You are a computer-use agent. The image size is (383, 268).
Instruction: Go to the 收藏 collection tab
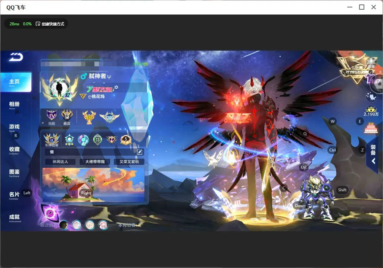pyautogui.click(x=15, y=150)
